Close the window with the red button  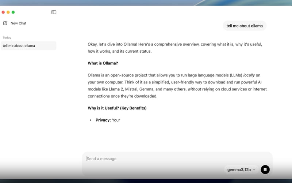(3, 12)
